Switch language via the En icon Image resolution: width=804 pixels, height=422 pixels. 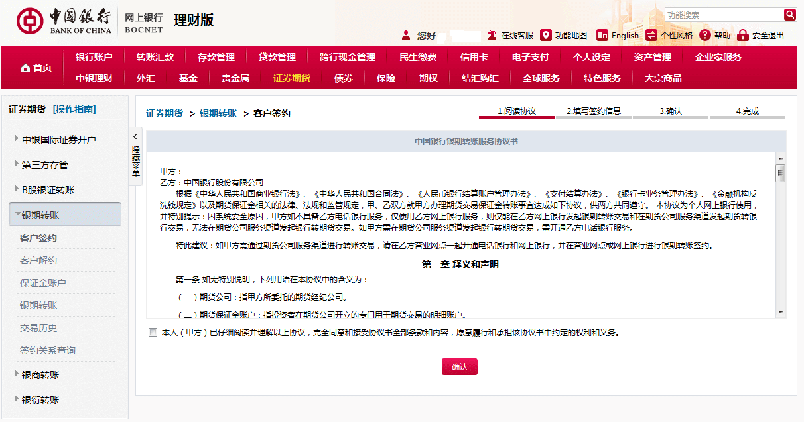602,35
